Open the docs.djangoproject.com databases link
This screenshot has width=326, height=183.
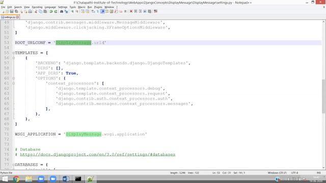coord(97,155)
